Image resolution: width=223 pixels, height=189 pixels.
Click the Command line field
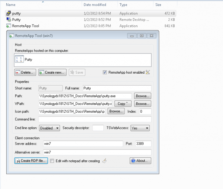[95, 119]
